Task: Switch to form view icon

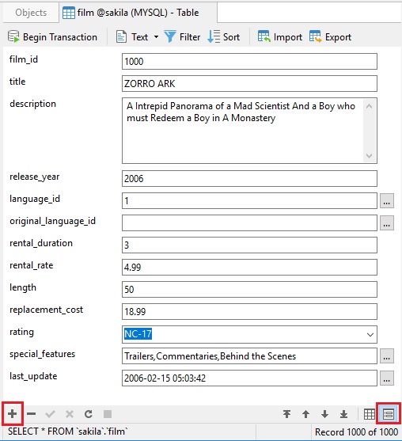Action: 389,414
